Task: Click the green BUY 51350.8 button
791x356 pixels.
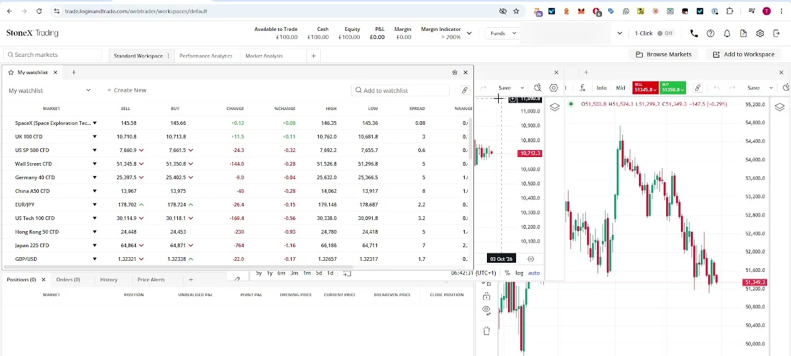Action: [x=672, y=88]
